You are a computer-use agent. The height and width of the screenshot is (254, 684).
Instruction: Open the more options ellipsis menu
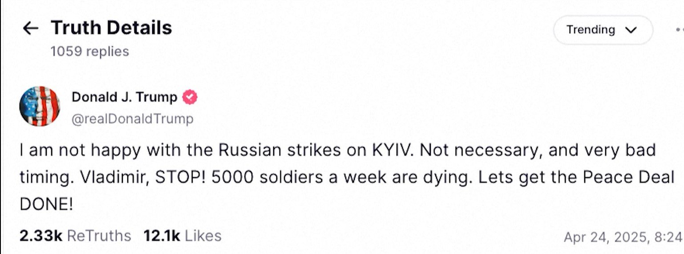[679, 30]
